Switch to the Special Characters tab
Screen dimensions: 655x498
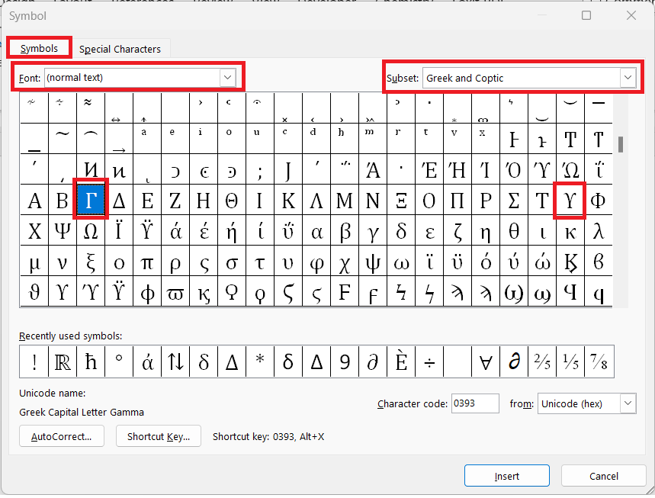click(120, 49)
